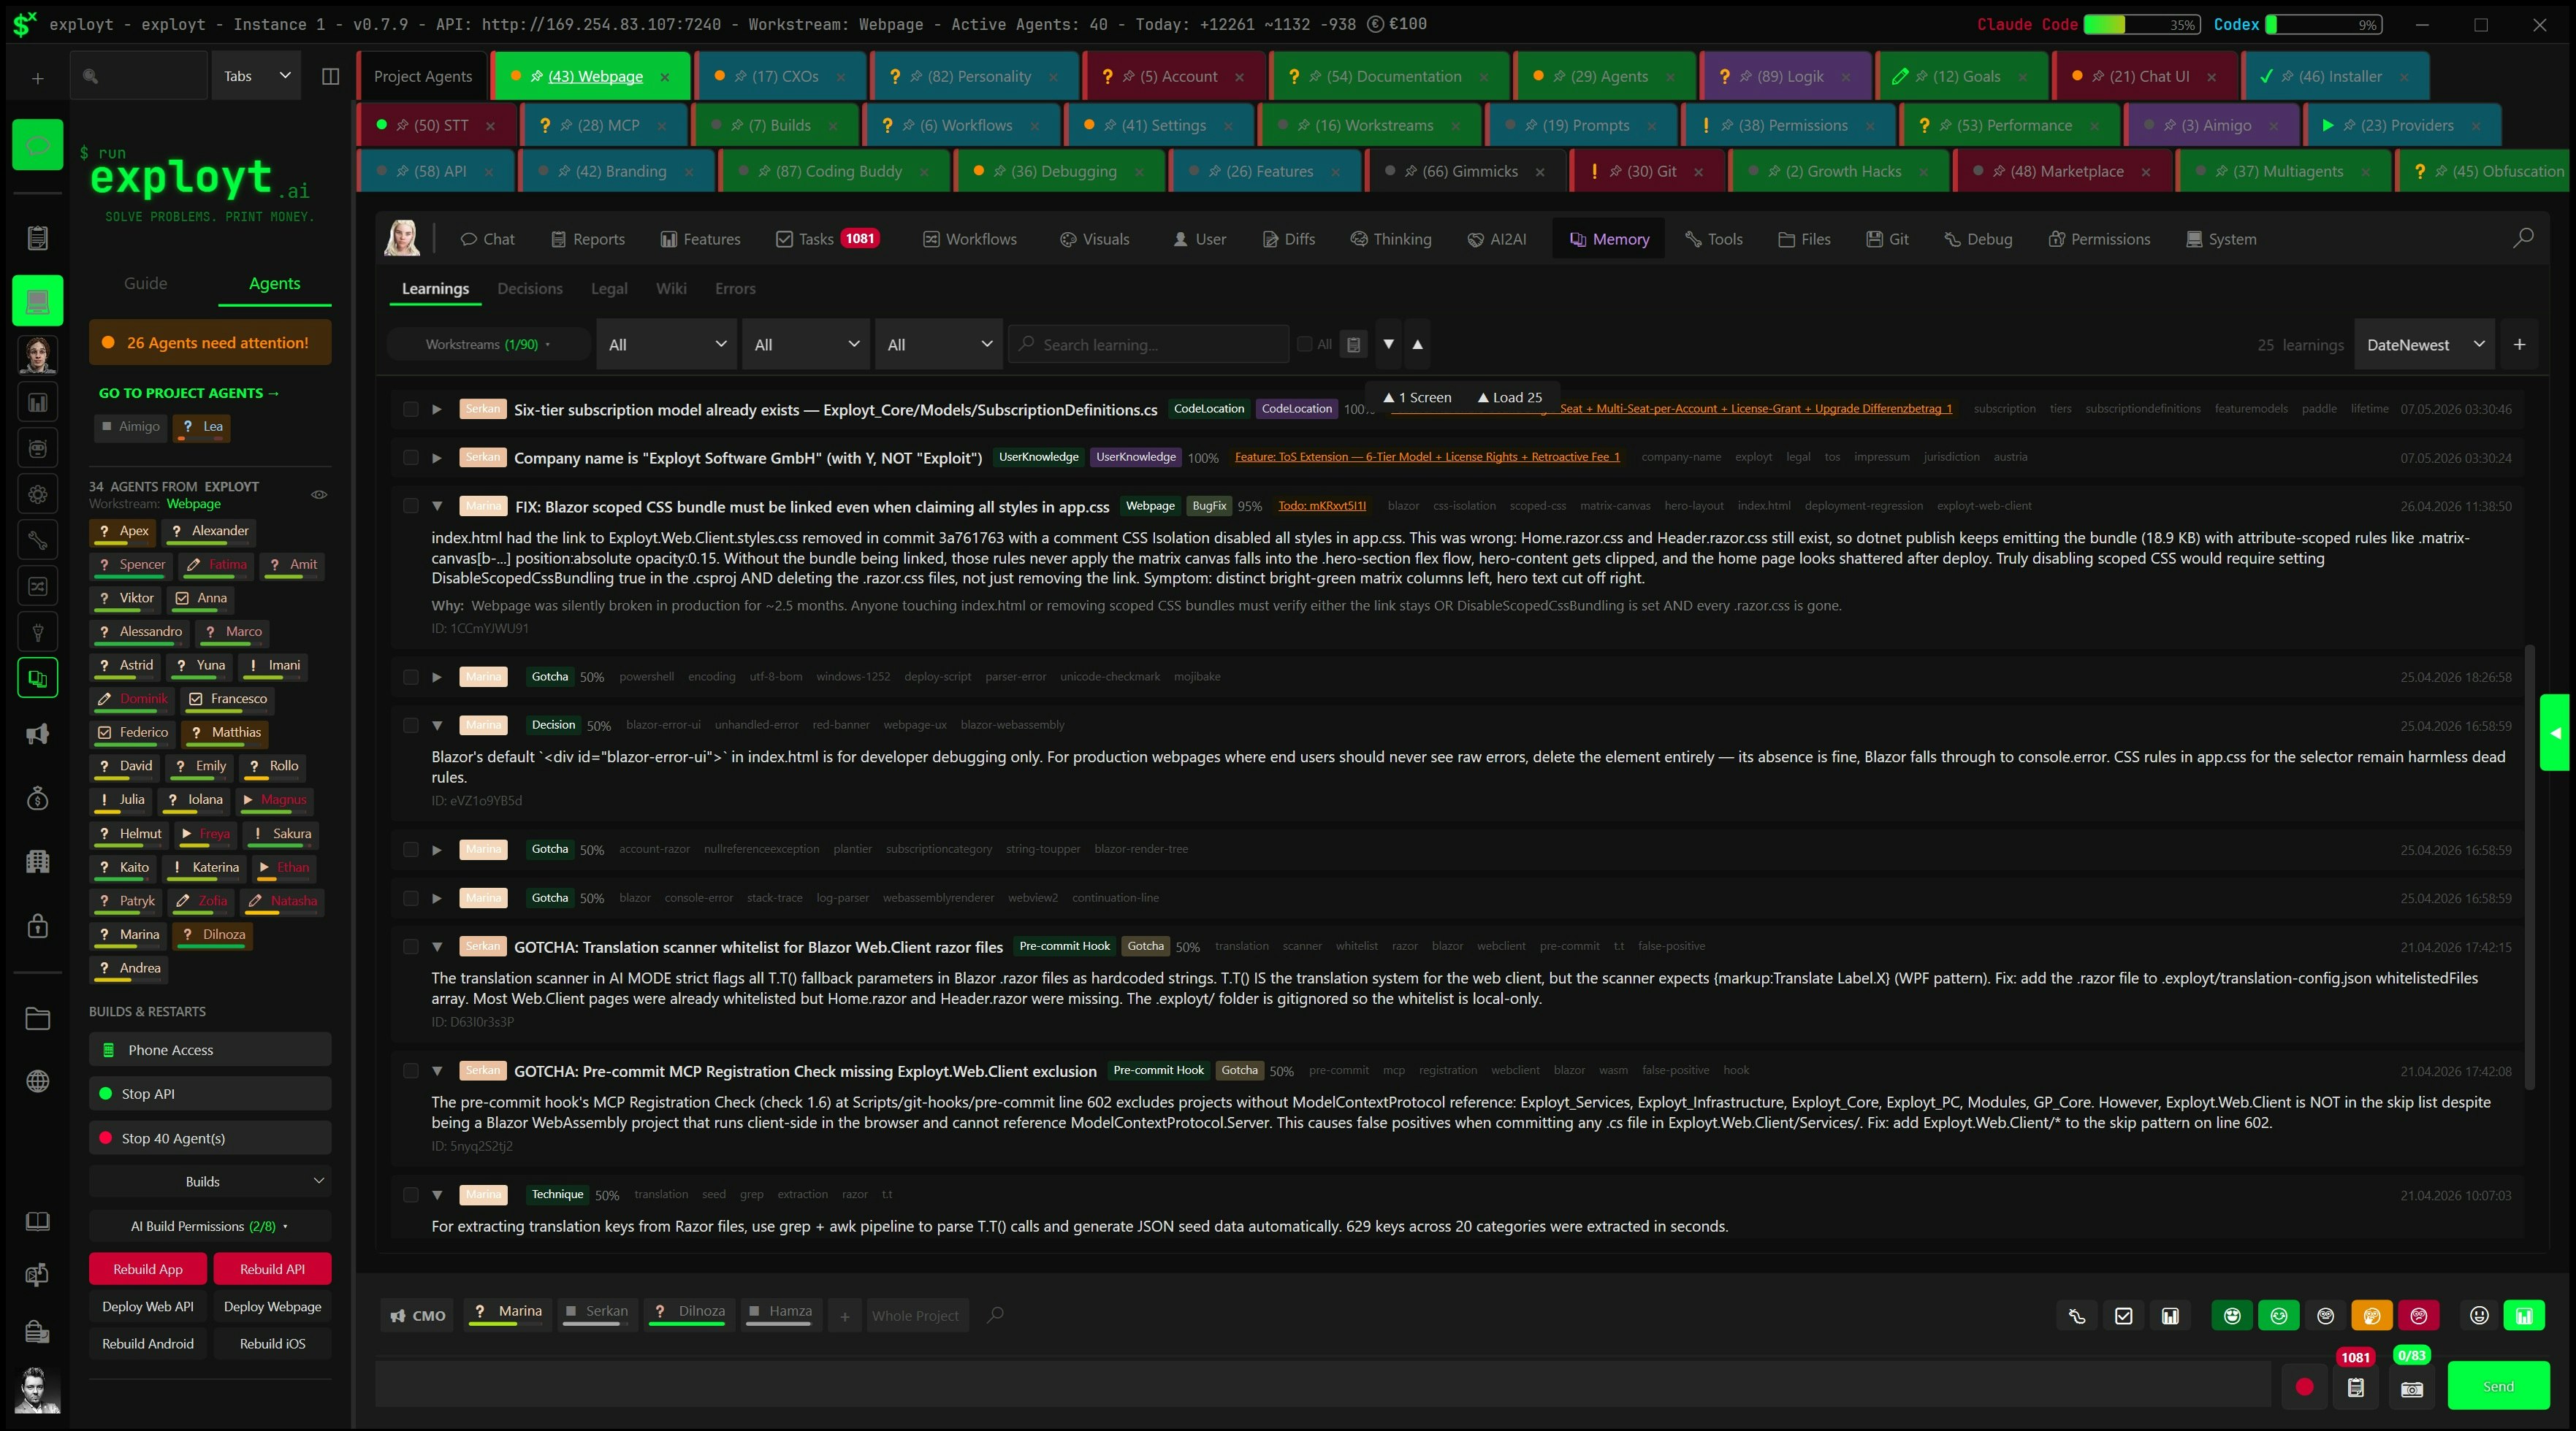
Task: Open the gear settings sidebar icon
Action: (38, 494)
